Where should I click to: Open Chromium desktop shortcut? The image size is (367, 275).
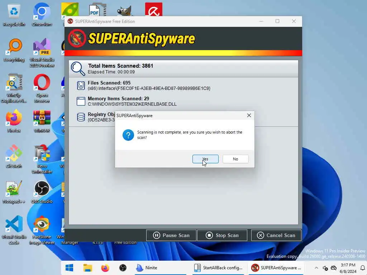coord(42,15)
